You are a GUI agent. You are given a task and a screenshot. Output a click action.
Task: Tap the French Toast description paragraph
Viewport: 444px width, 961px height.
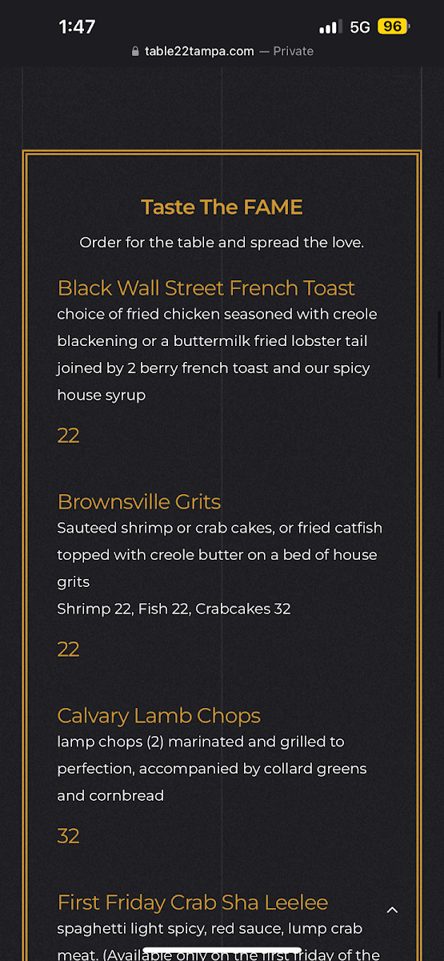pyautogui.click(x=217, y=355)
